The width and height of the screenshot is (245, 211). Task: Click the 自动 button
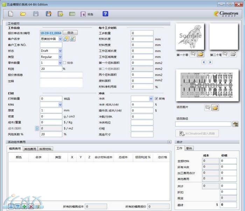point(70,33)
